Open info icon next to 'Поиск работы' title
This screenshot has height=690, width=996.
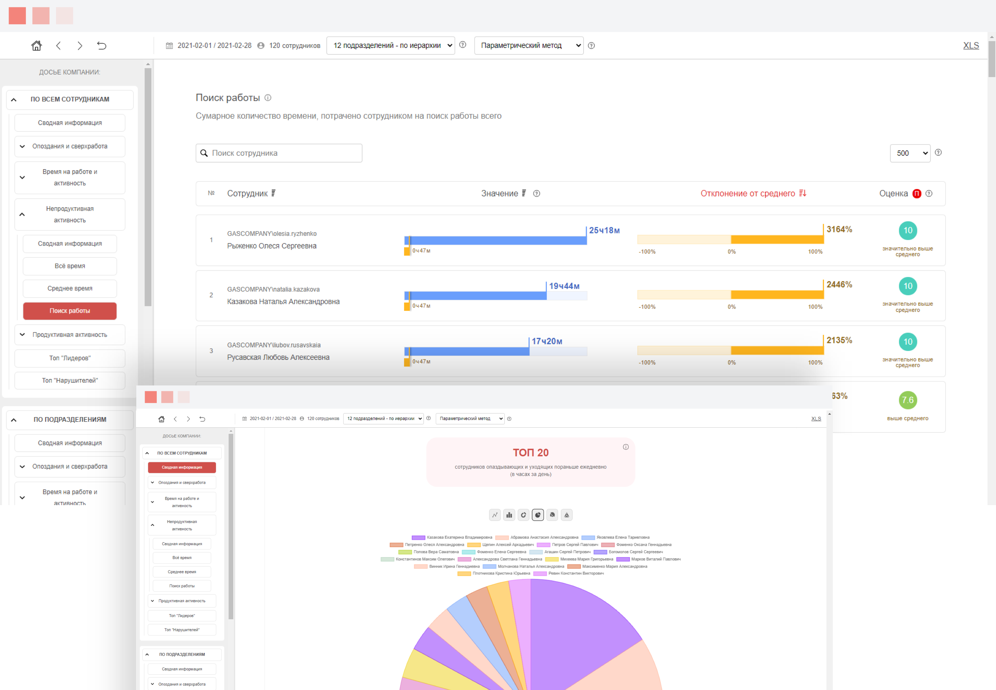pyautogui.click(x=267, y=98)
